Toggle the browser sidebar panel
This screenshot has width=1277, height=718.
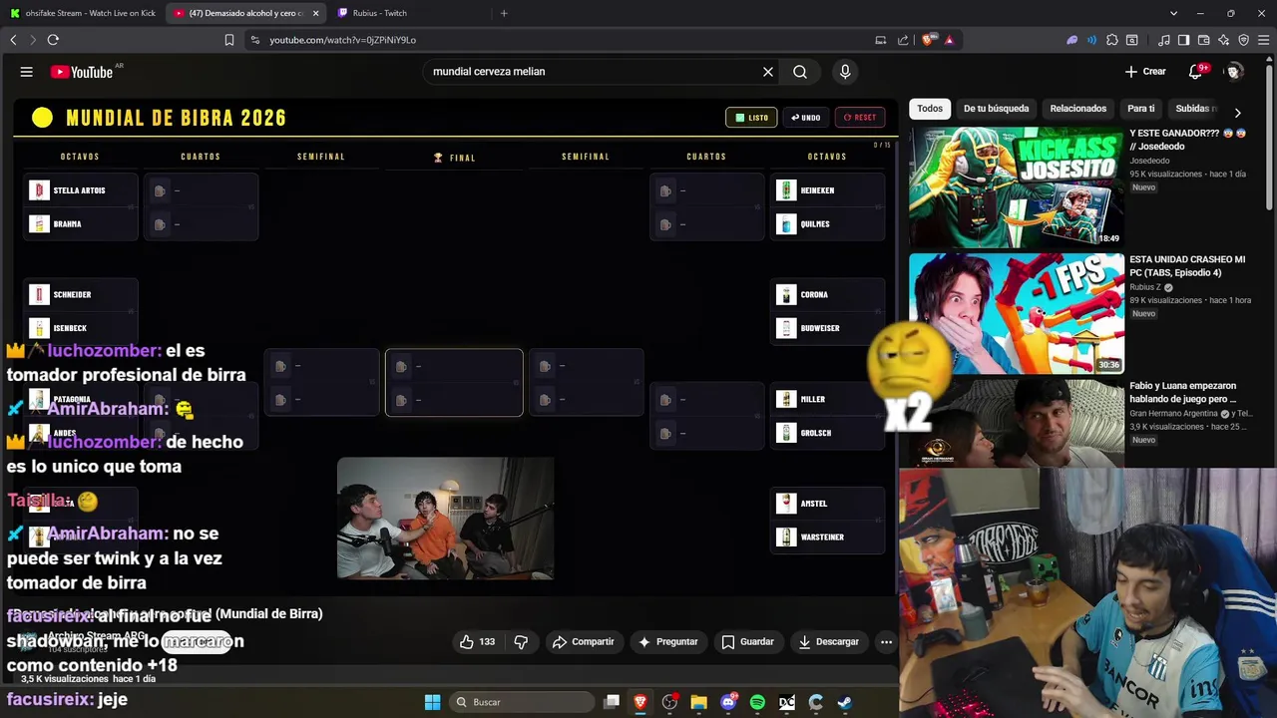[1183, 40]
